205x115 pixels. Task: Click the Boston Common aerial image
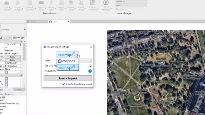(x=156, y=73)
